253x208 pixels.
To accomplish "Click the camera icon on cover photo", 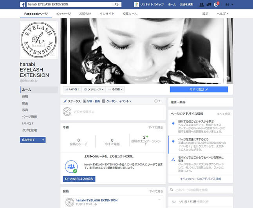I will [228, 78].
